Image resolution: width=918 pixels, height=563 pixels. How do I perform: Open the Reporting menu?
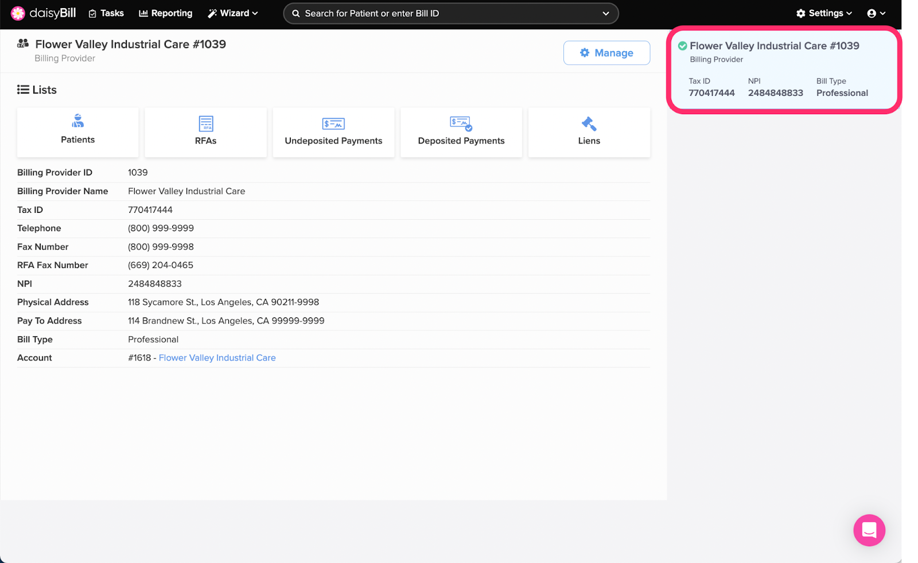point(165,13)
